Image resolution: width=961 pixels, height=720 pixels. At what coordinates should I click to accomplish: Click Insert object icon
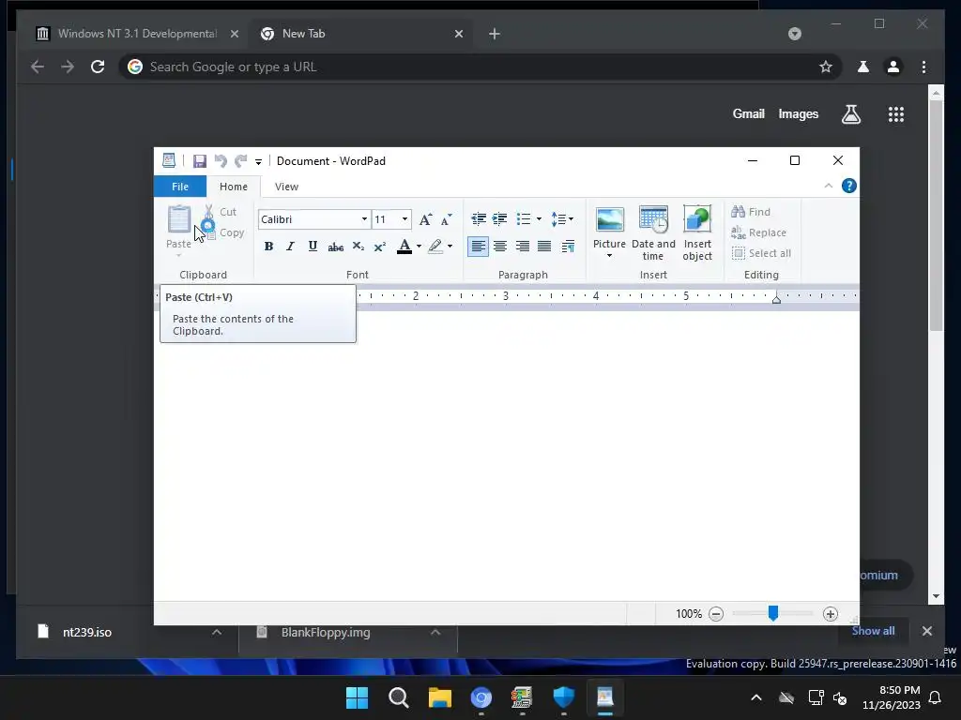point(697,232)
